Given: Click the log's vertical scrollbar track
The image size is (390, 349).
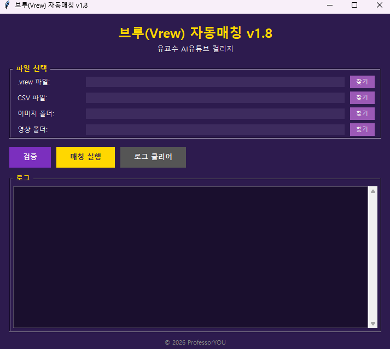Looking at the screenshot, I should pyautogui.click(x=372, y=258).
